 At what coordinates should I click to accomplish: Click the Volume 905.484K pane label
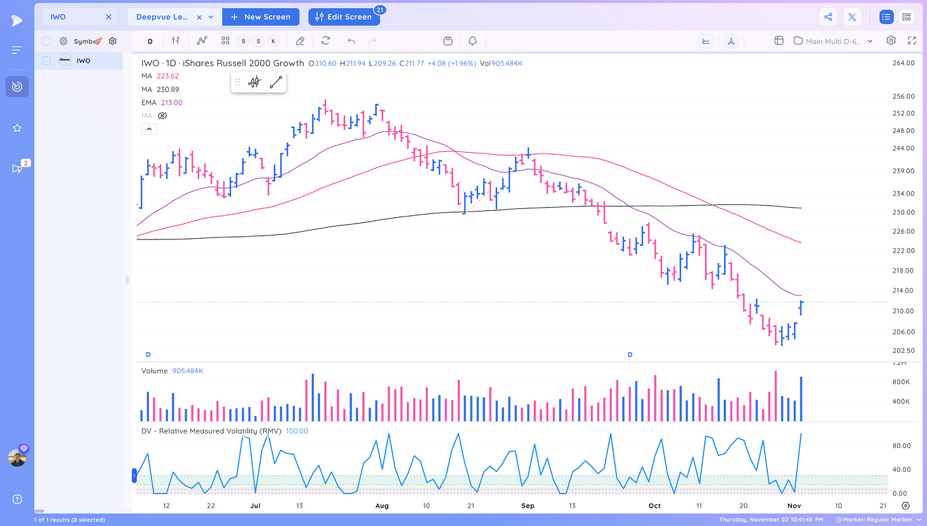coord(173,371)
